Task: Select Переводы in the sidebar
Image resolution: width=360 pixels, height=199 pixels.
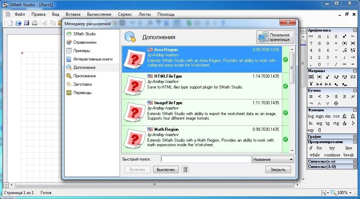Action: 83,93
